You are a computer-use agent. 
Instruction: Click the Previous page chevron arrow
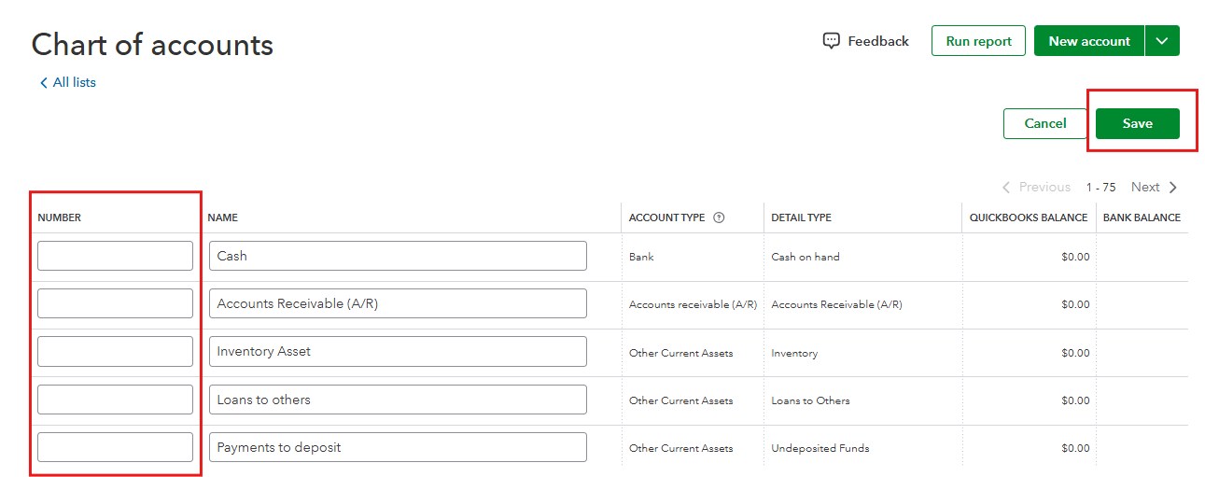click(x=1006, y=188)
